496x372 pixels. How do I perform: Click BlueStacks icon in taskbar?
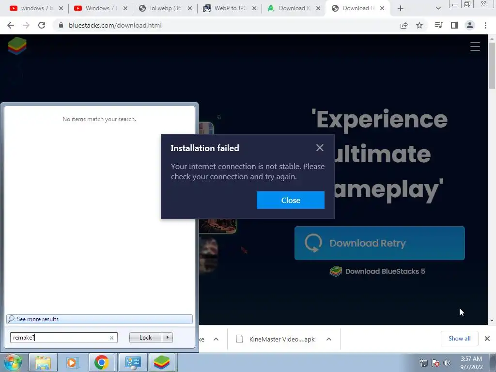pos(162,362)
